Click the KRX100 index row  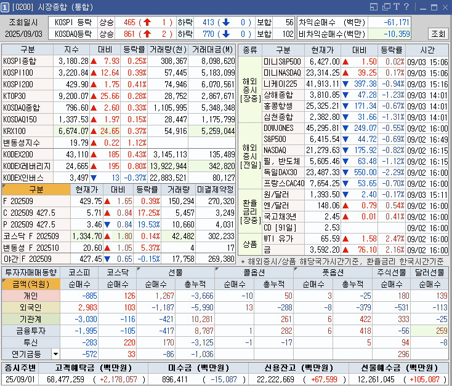click(118, 131)
